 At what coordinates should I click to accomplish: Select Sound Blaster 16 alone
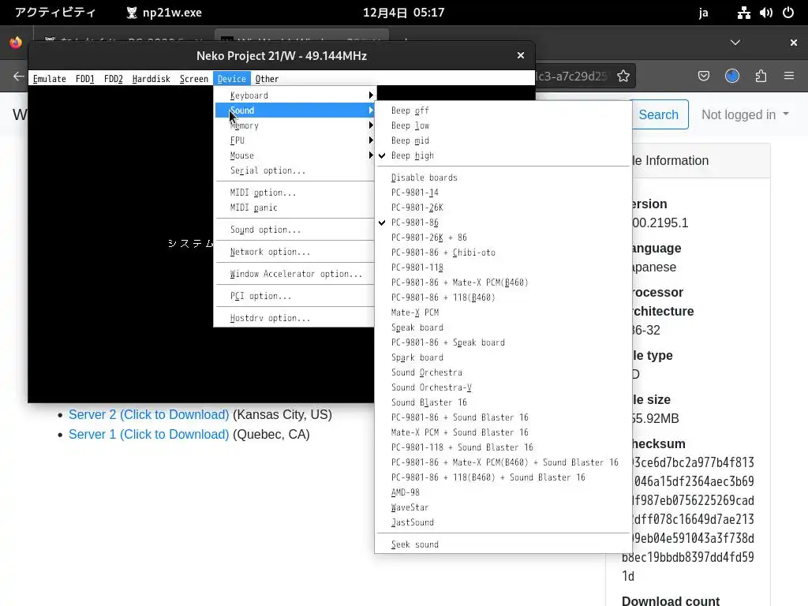click(503, 402)
